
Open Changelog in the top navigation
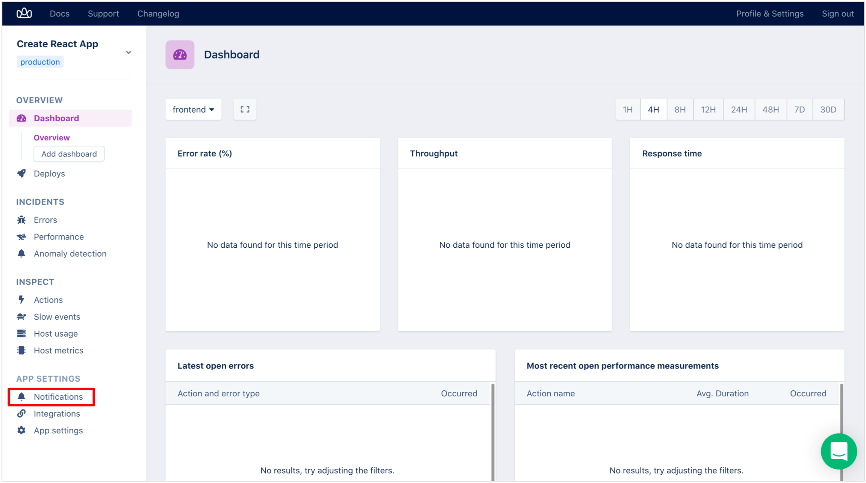point(158,14)
